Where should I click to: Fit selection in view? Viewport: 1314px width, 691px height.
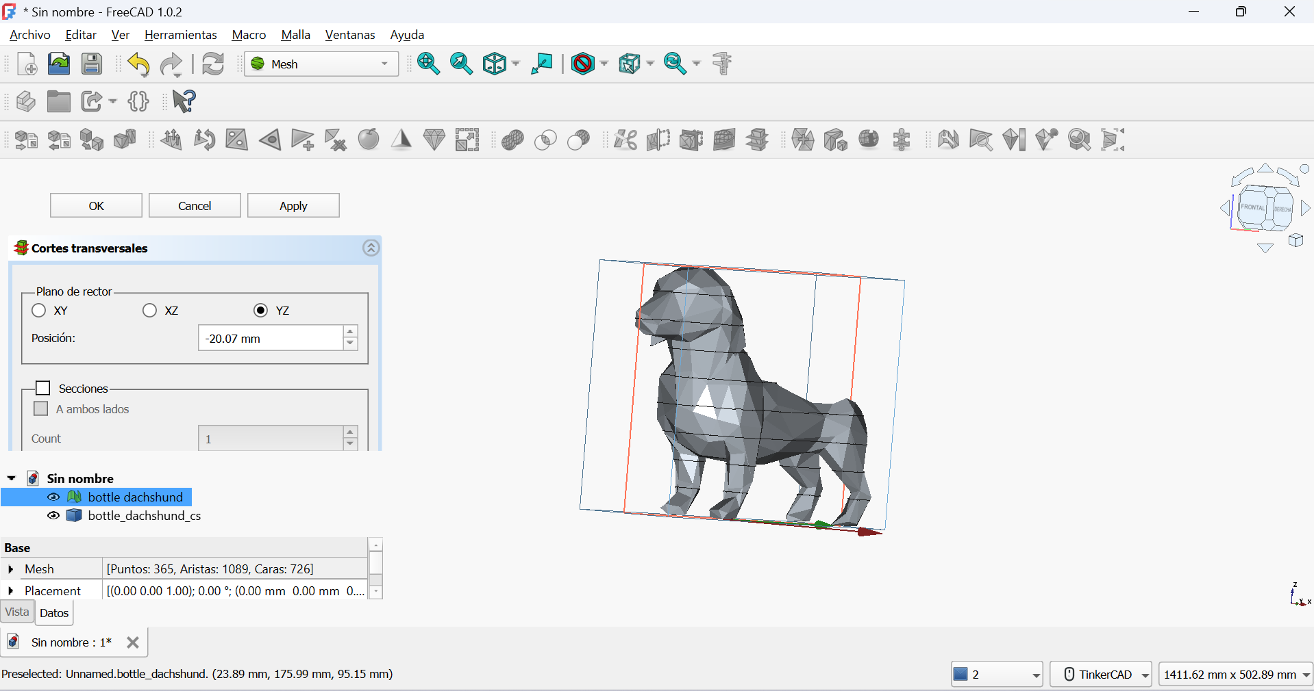click(462, 64)
